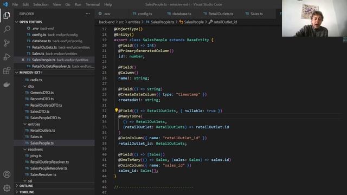This screenshot has height=195, width=347.
Task: Open the Help menu
Action: tap(108, 4)
